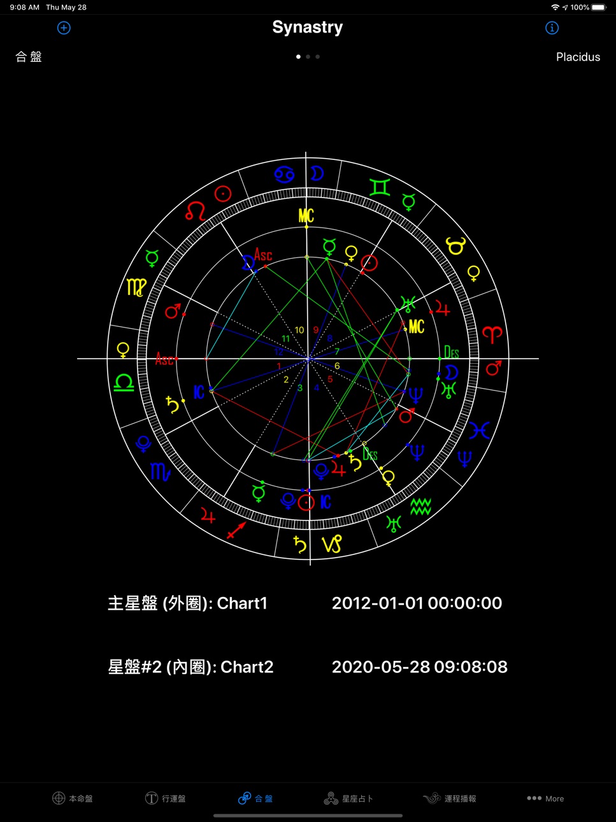
Task: Select the first page indicator dot
Action: click(x=298, y=57)
